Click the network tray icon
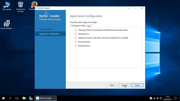The height and width of the screenshot is (101, 180). (161, 98)
